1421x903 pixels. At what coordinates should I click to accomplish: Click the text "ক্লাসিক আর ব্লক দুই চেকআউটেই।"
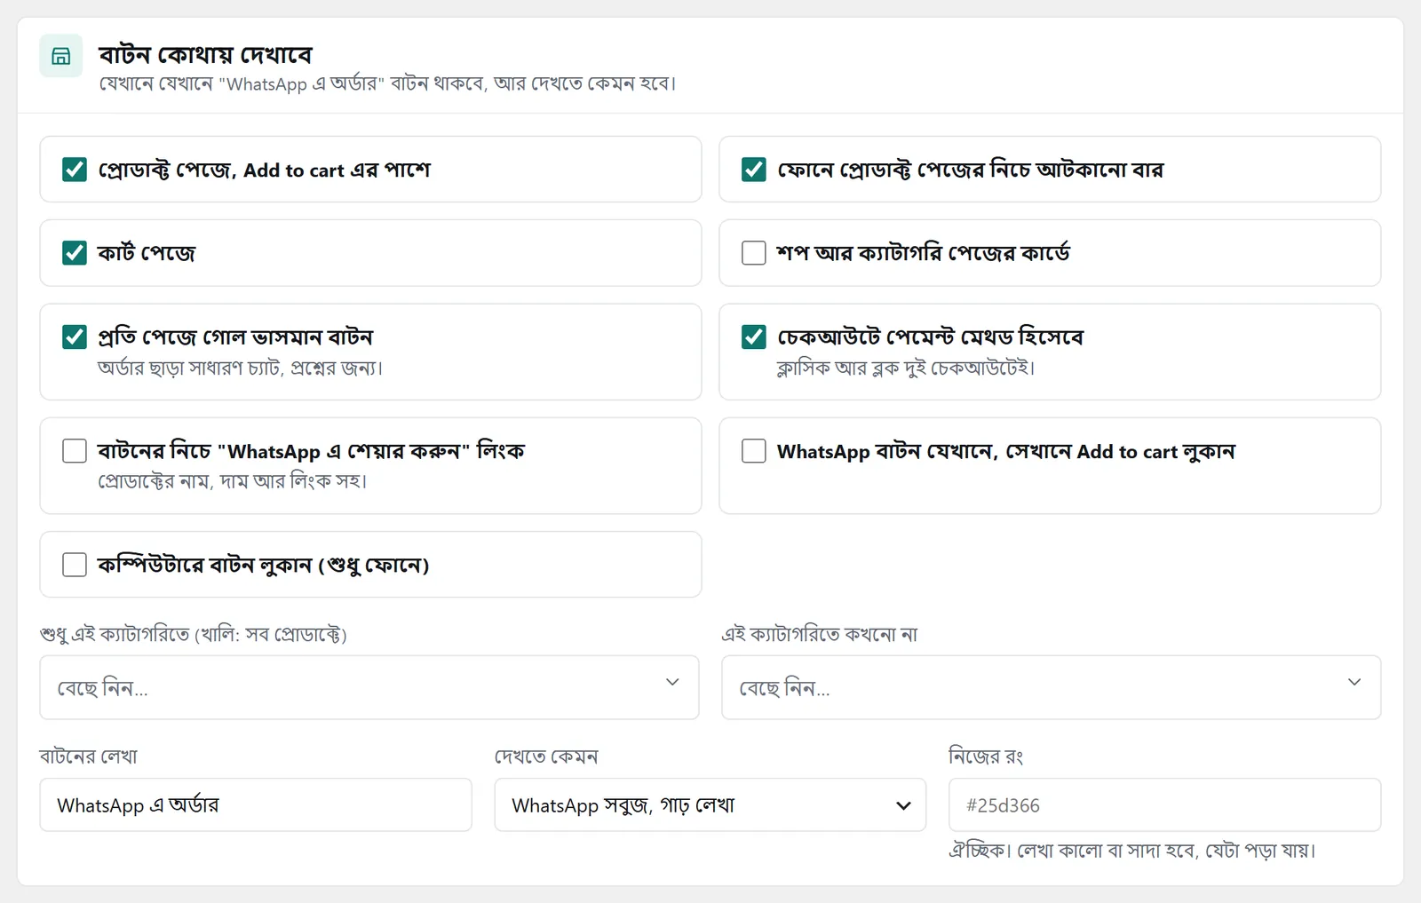coord(906,368)
